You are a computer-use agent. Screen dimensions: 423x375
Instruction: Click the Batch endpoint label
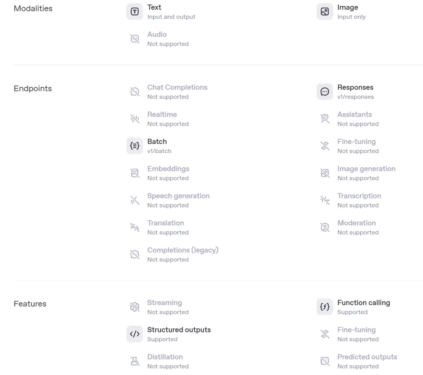click(157, 142)
